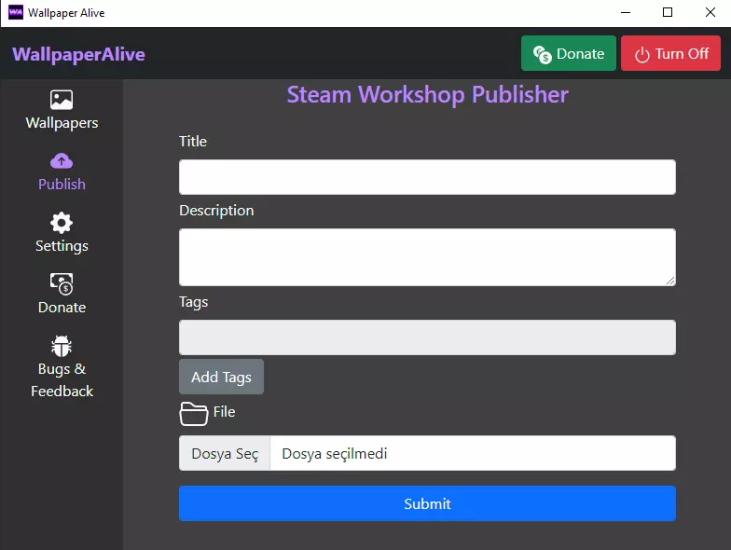The height and width of the screenshot is (550, 731).
Task: Click the blue Submit button
Action: click(x=427, y=503)
